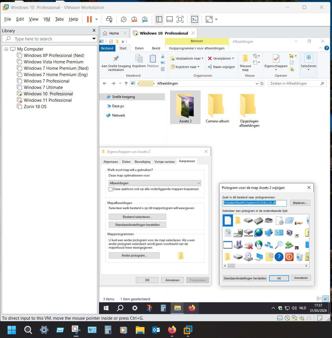Expand the library search dropdown arrow
This screenshot has height=338, width=332.
(94, 39)
